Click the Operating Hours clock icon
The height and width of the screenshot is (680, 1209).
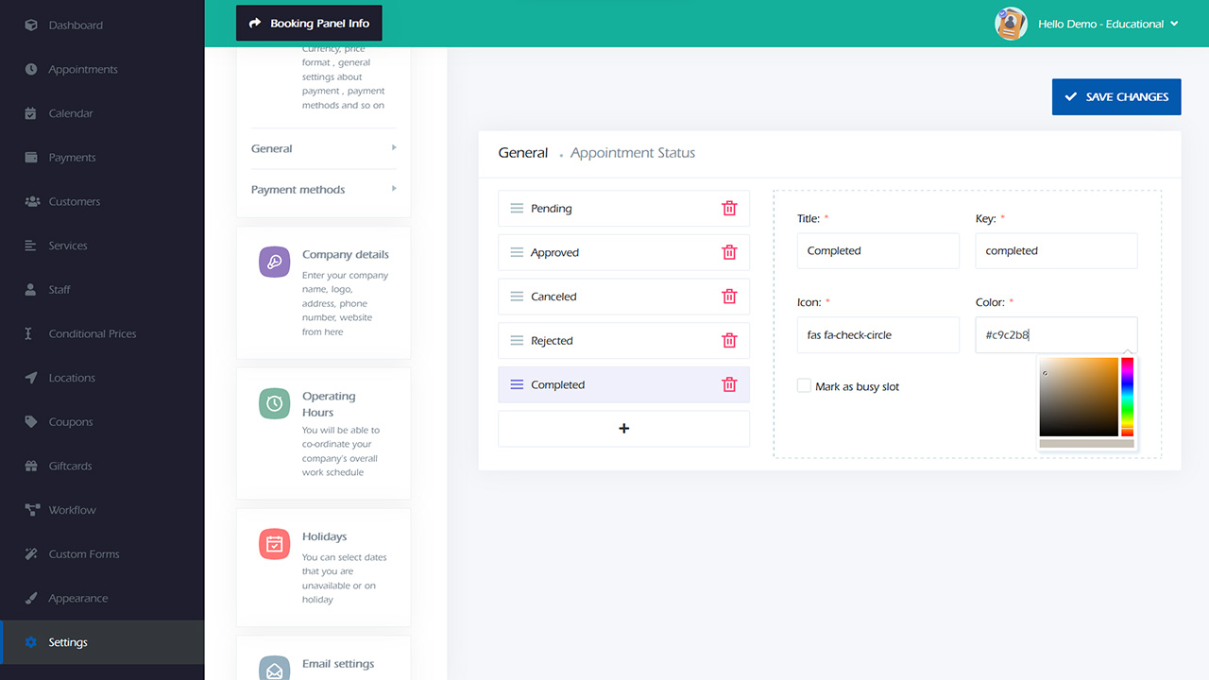(x=274, y=403)
